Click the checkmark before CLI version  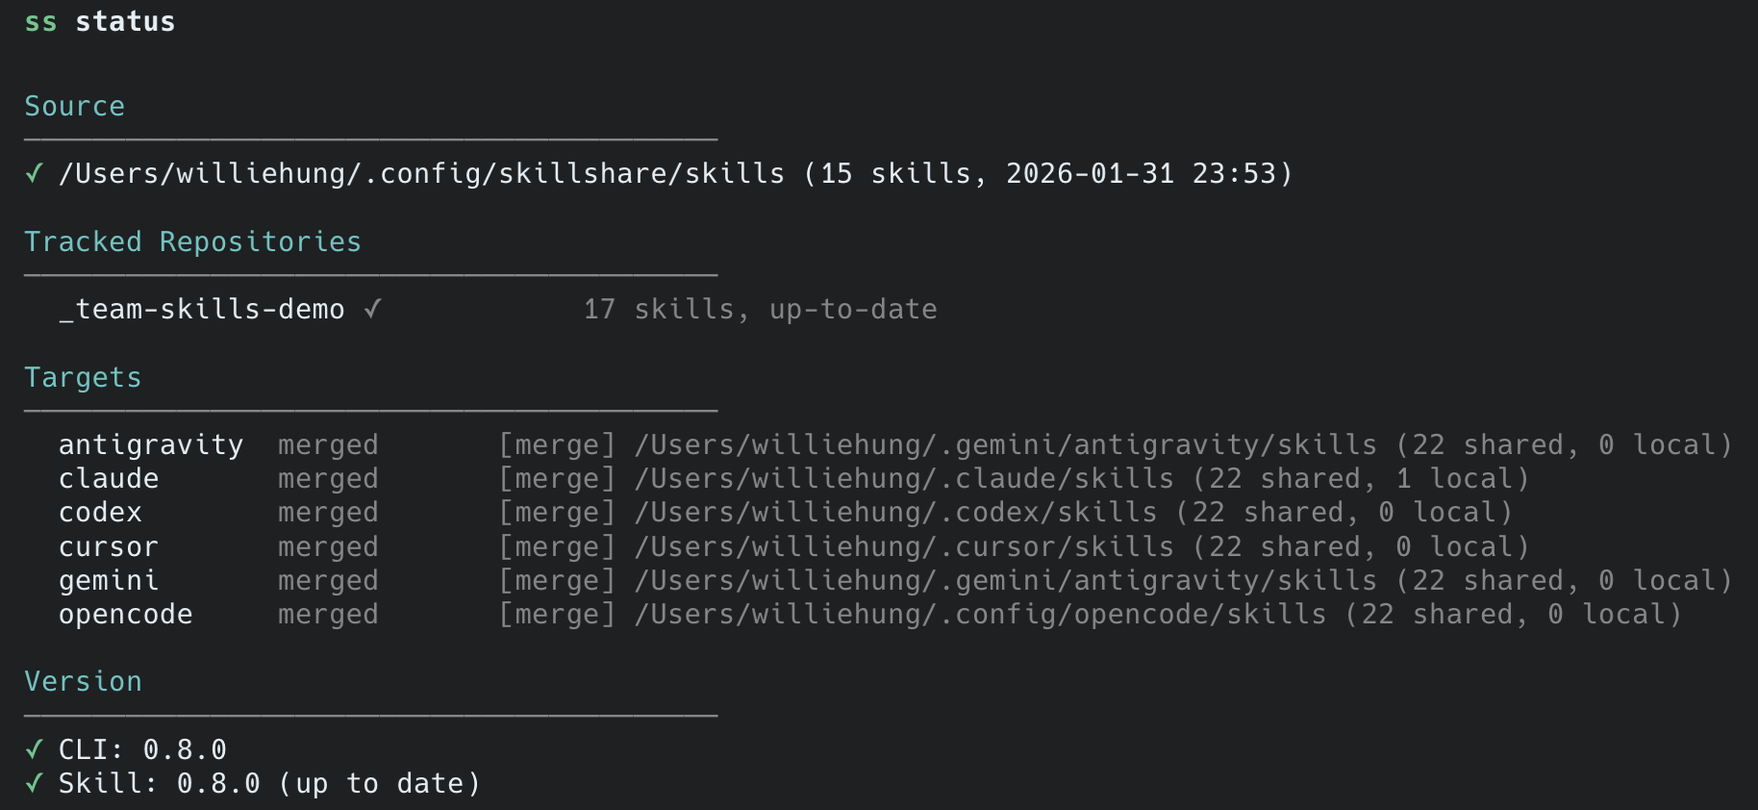pos(35,749)
